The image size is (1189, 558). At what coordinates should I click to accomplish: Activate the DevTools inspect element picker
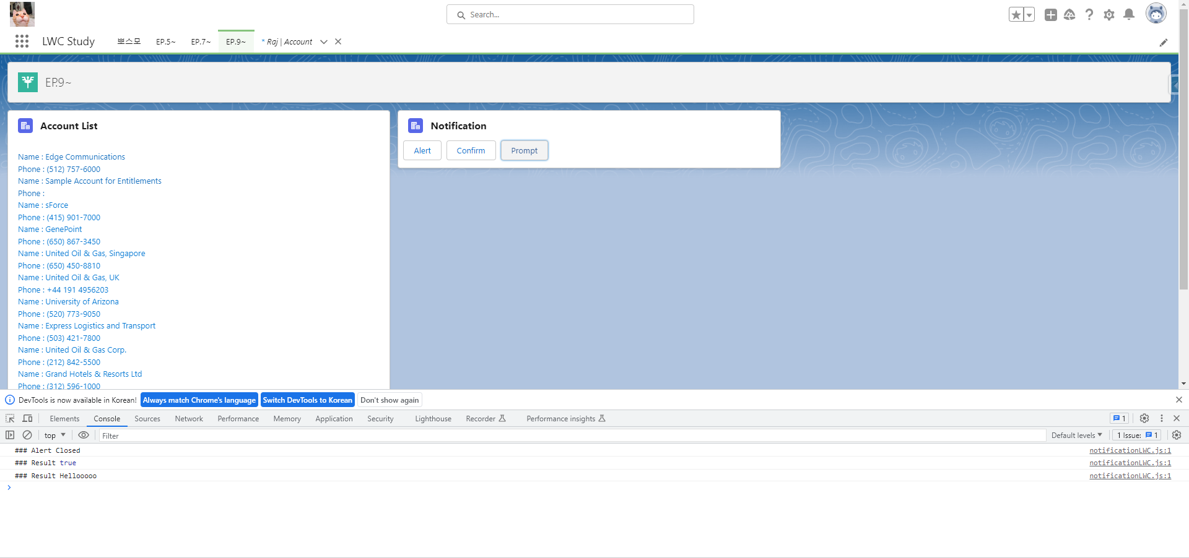pyautogui.click(x=11, y=419)
